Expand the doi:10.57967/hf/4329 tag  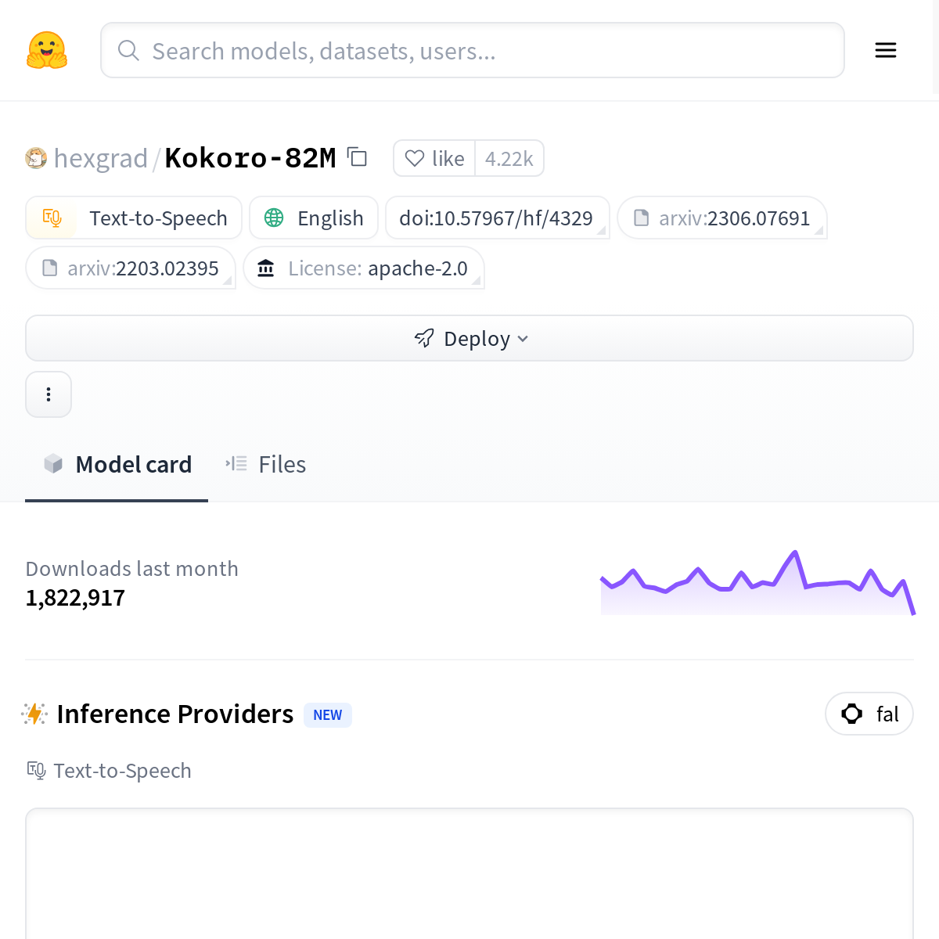(x=496, y=218)
